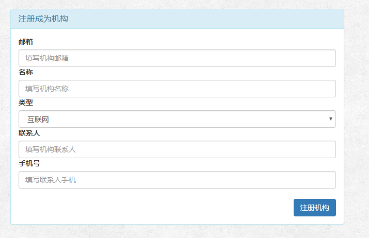The image size is (369, 238).
Task: Click the 注册机构 submit button
Action: 315,208
